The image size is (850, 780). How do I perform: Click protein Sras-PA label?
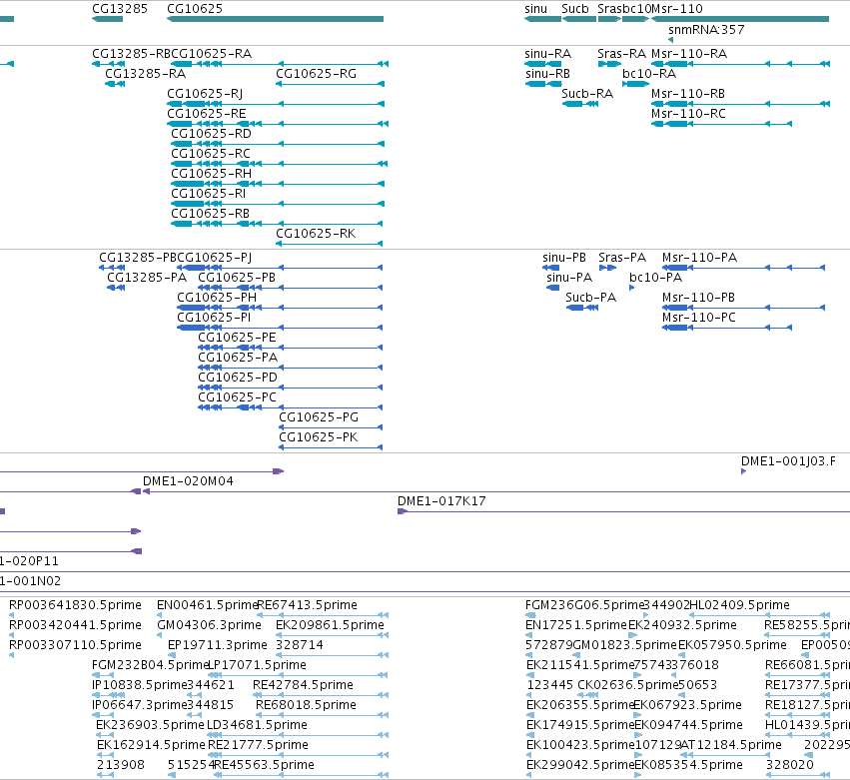622,258
